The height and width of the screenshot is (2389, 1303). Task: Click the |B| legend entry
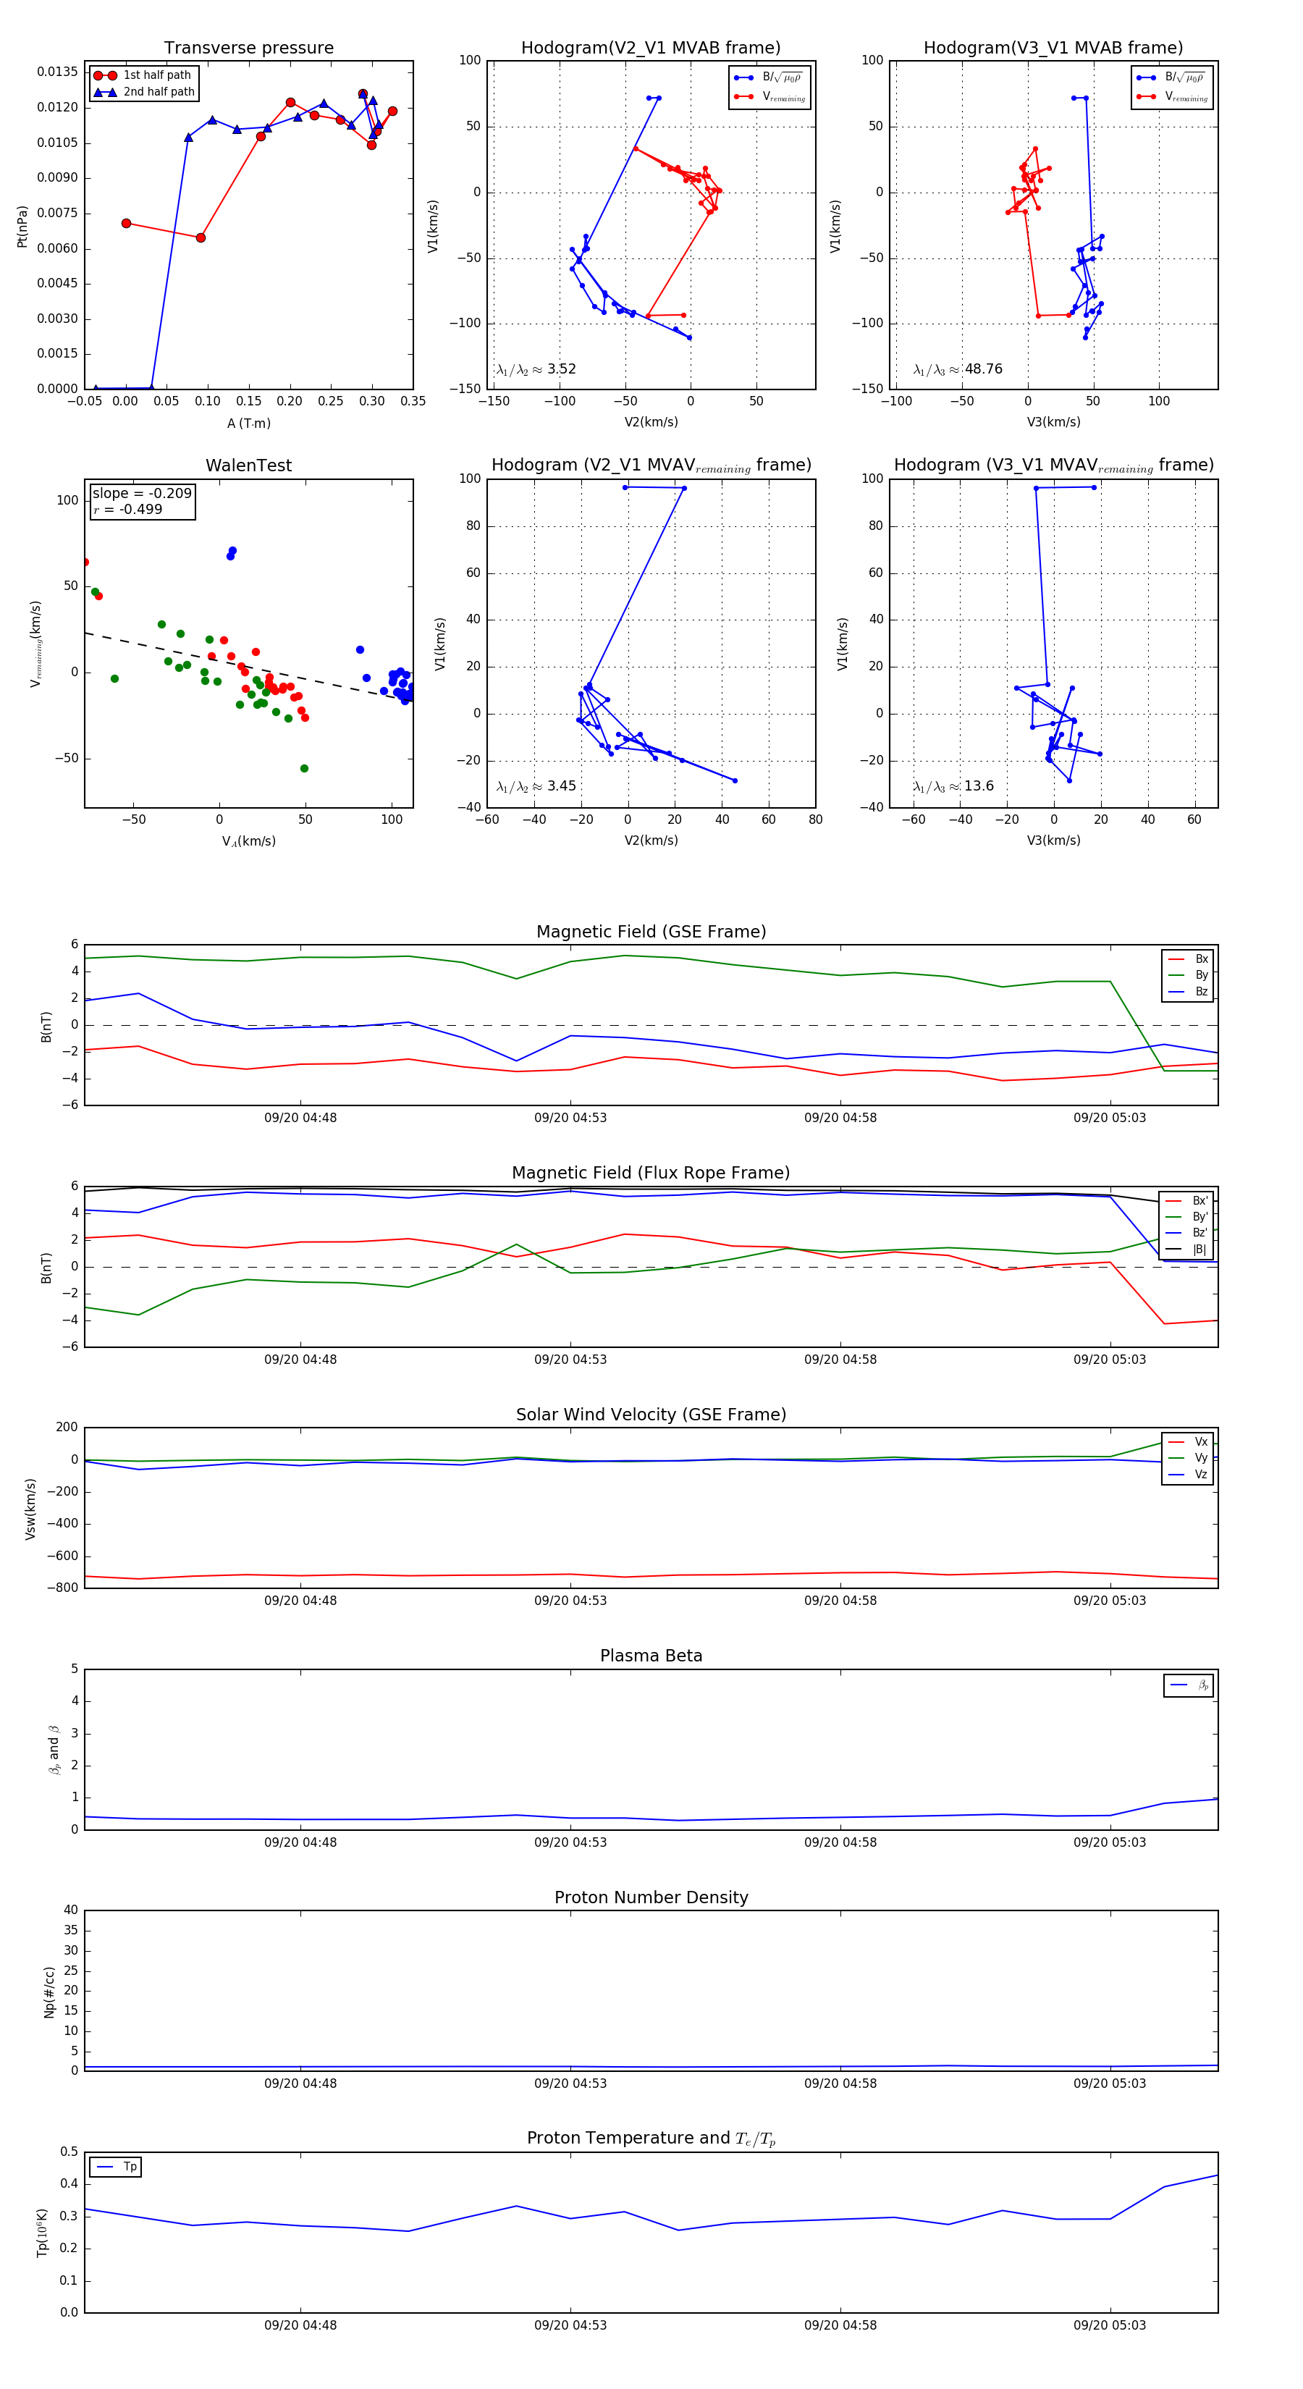pyautogui.click(x=1186, y=1250)
